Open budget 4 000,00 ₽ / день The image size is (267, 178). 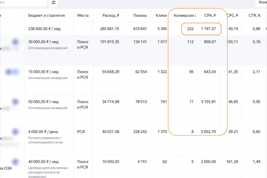pos(43,132)
